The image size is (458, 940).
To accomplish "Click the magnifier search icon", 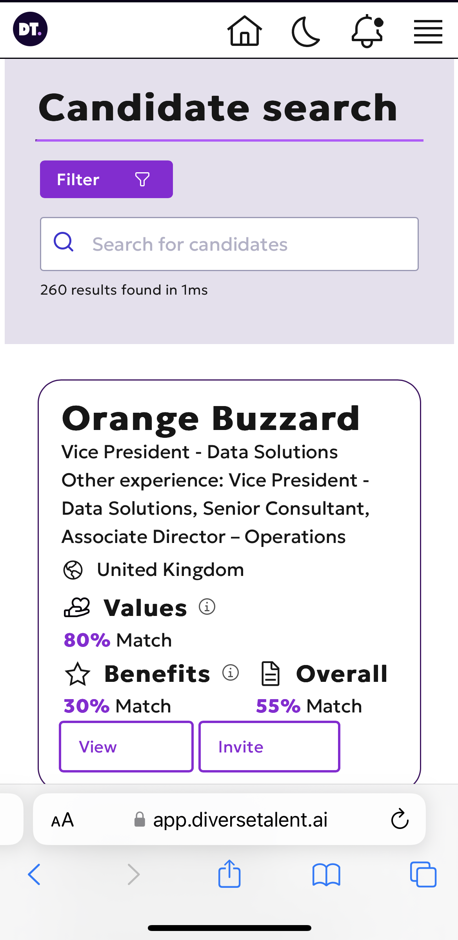I will pyautogui.click(x=64, y=242).
